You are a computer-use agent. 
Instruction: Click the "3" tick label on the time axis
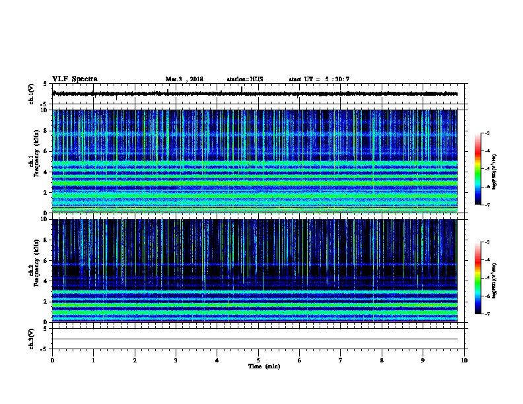pyautogui.click(x=176, y=360)
